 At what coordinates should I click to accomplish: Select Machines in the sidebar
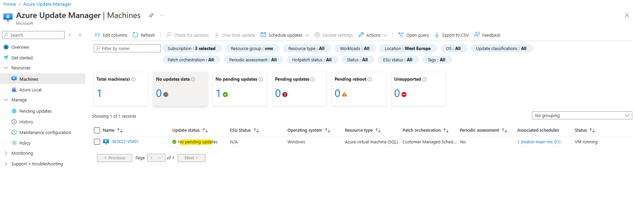tap(29, 79)
